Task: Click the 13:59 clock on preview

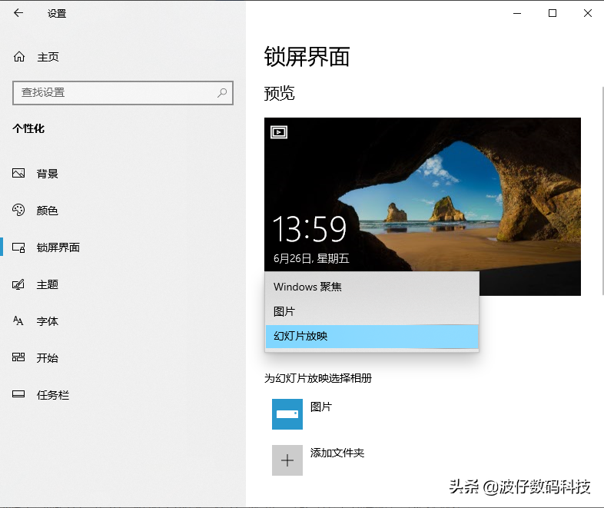Action: (x=310, y=229)
